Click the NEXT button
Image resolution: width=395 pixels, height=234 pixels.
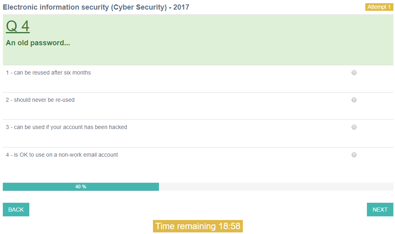(x=379, y=209)
